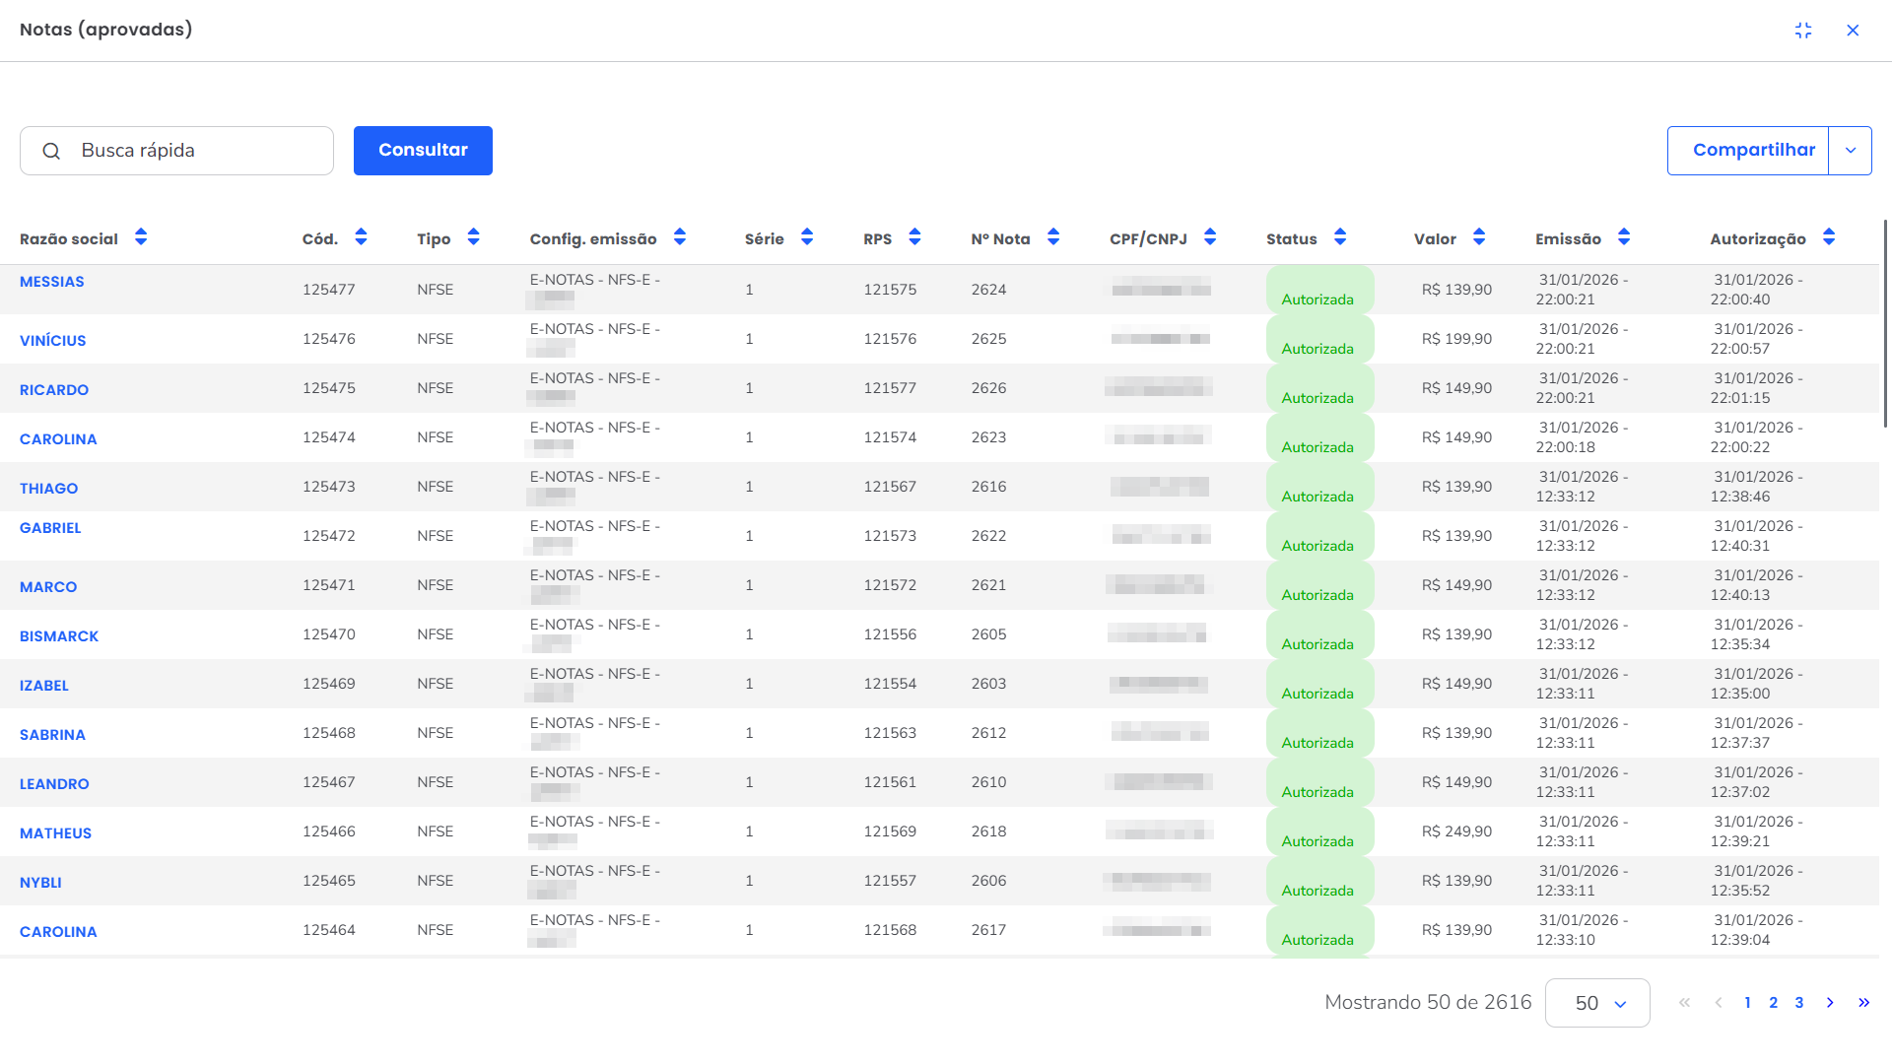Viewport: 1892px width, 1064px height.
Task: Go to page 2
Action: click(x=1773, y=1003)
